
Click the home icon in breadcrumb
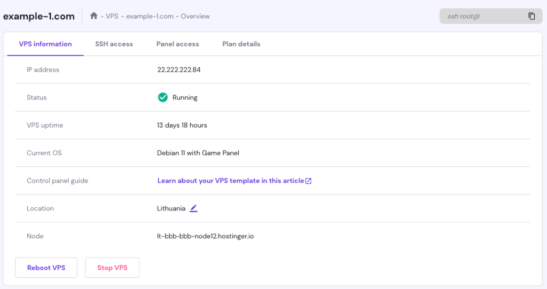tap(93, 15)
